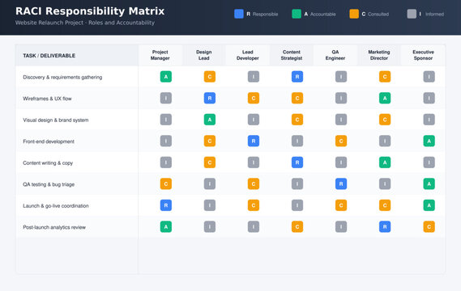Click Marketing Director's R badge for Post-launch review
This screenshot has height=291, width=461.
pyautogui.click(x=385, y=226)
